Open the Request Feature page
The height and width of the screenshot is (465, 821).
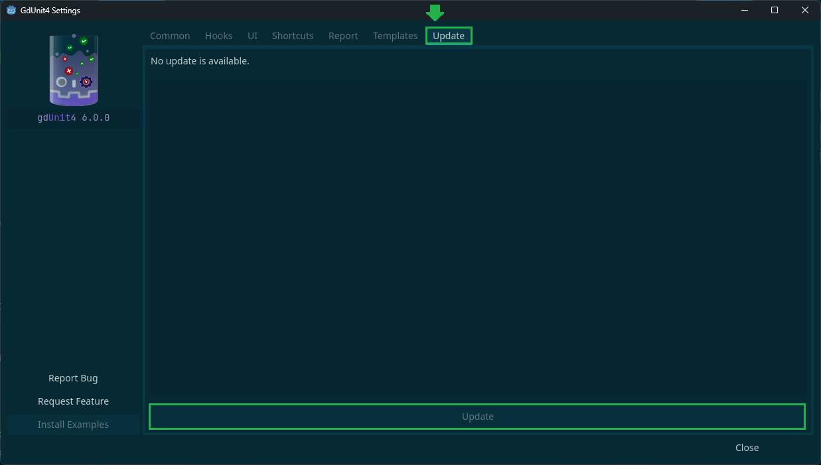pos(73,401)
